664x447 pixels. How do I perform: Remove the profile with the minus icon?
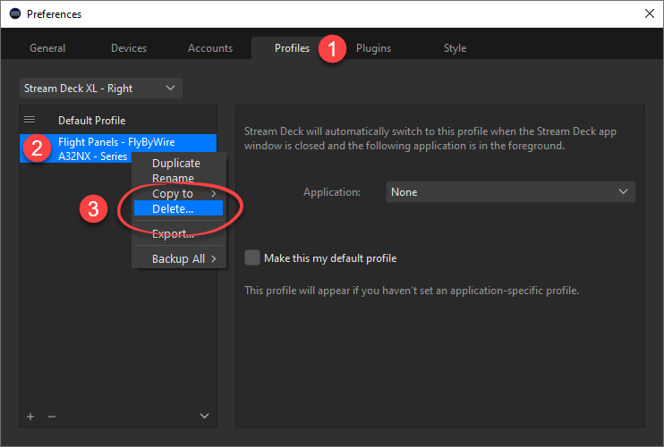(52, 417)
